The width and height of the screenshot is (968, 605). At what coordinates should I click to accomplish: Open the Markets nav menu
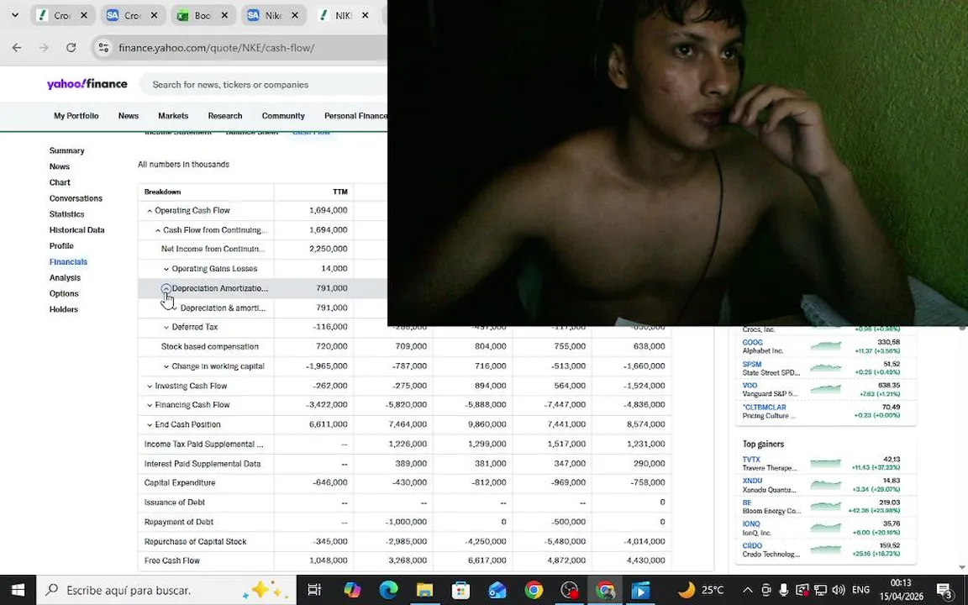pyautogui.click(x=173, y=115)
